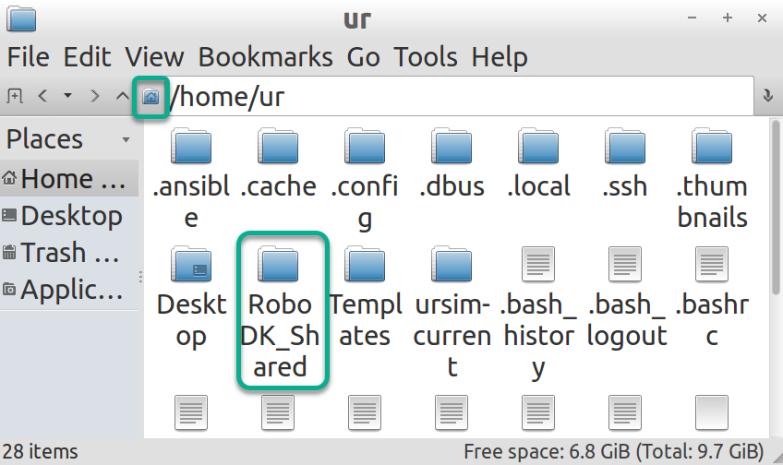The width and height of the screenshot is (783, 465).
Task: Click the home folder icon in toolbar
Action: (151, 97)
